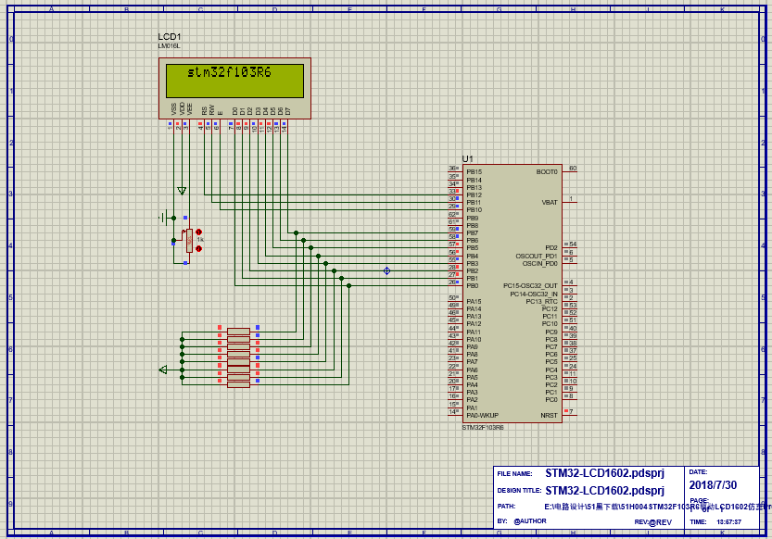
Task: Click the @AUTHOR field in title block
Action: pos(530,521)
